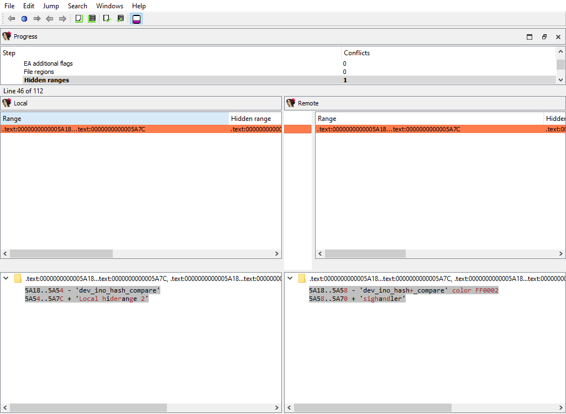Click the page with green checkmark icon
The image size is (566, 414).
pyautogui.click(x=107, y=19)
